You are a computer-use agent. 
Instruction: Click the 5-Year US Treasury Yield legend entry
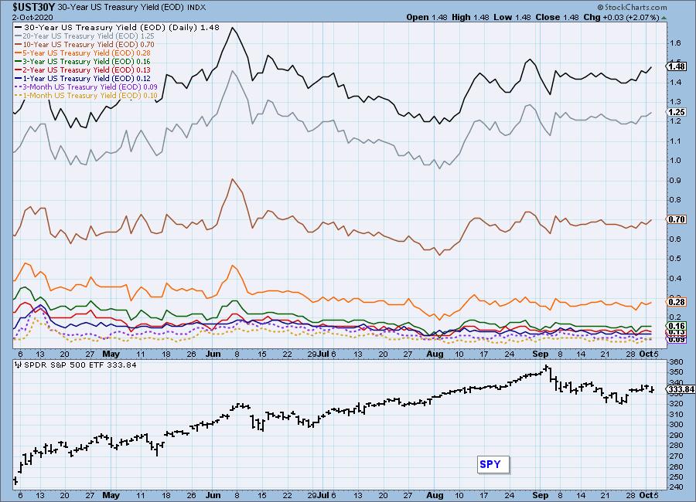[x=83, y=53]
